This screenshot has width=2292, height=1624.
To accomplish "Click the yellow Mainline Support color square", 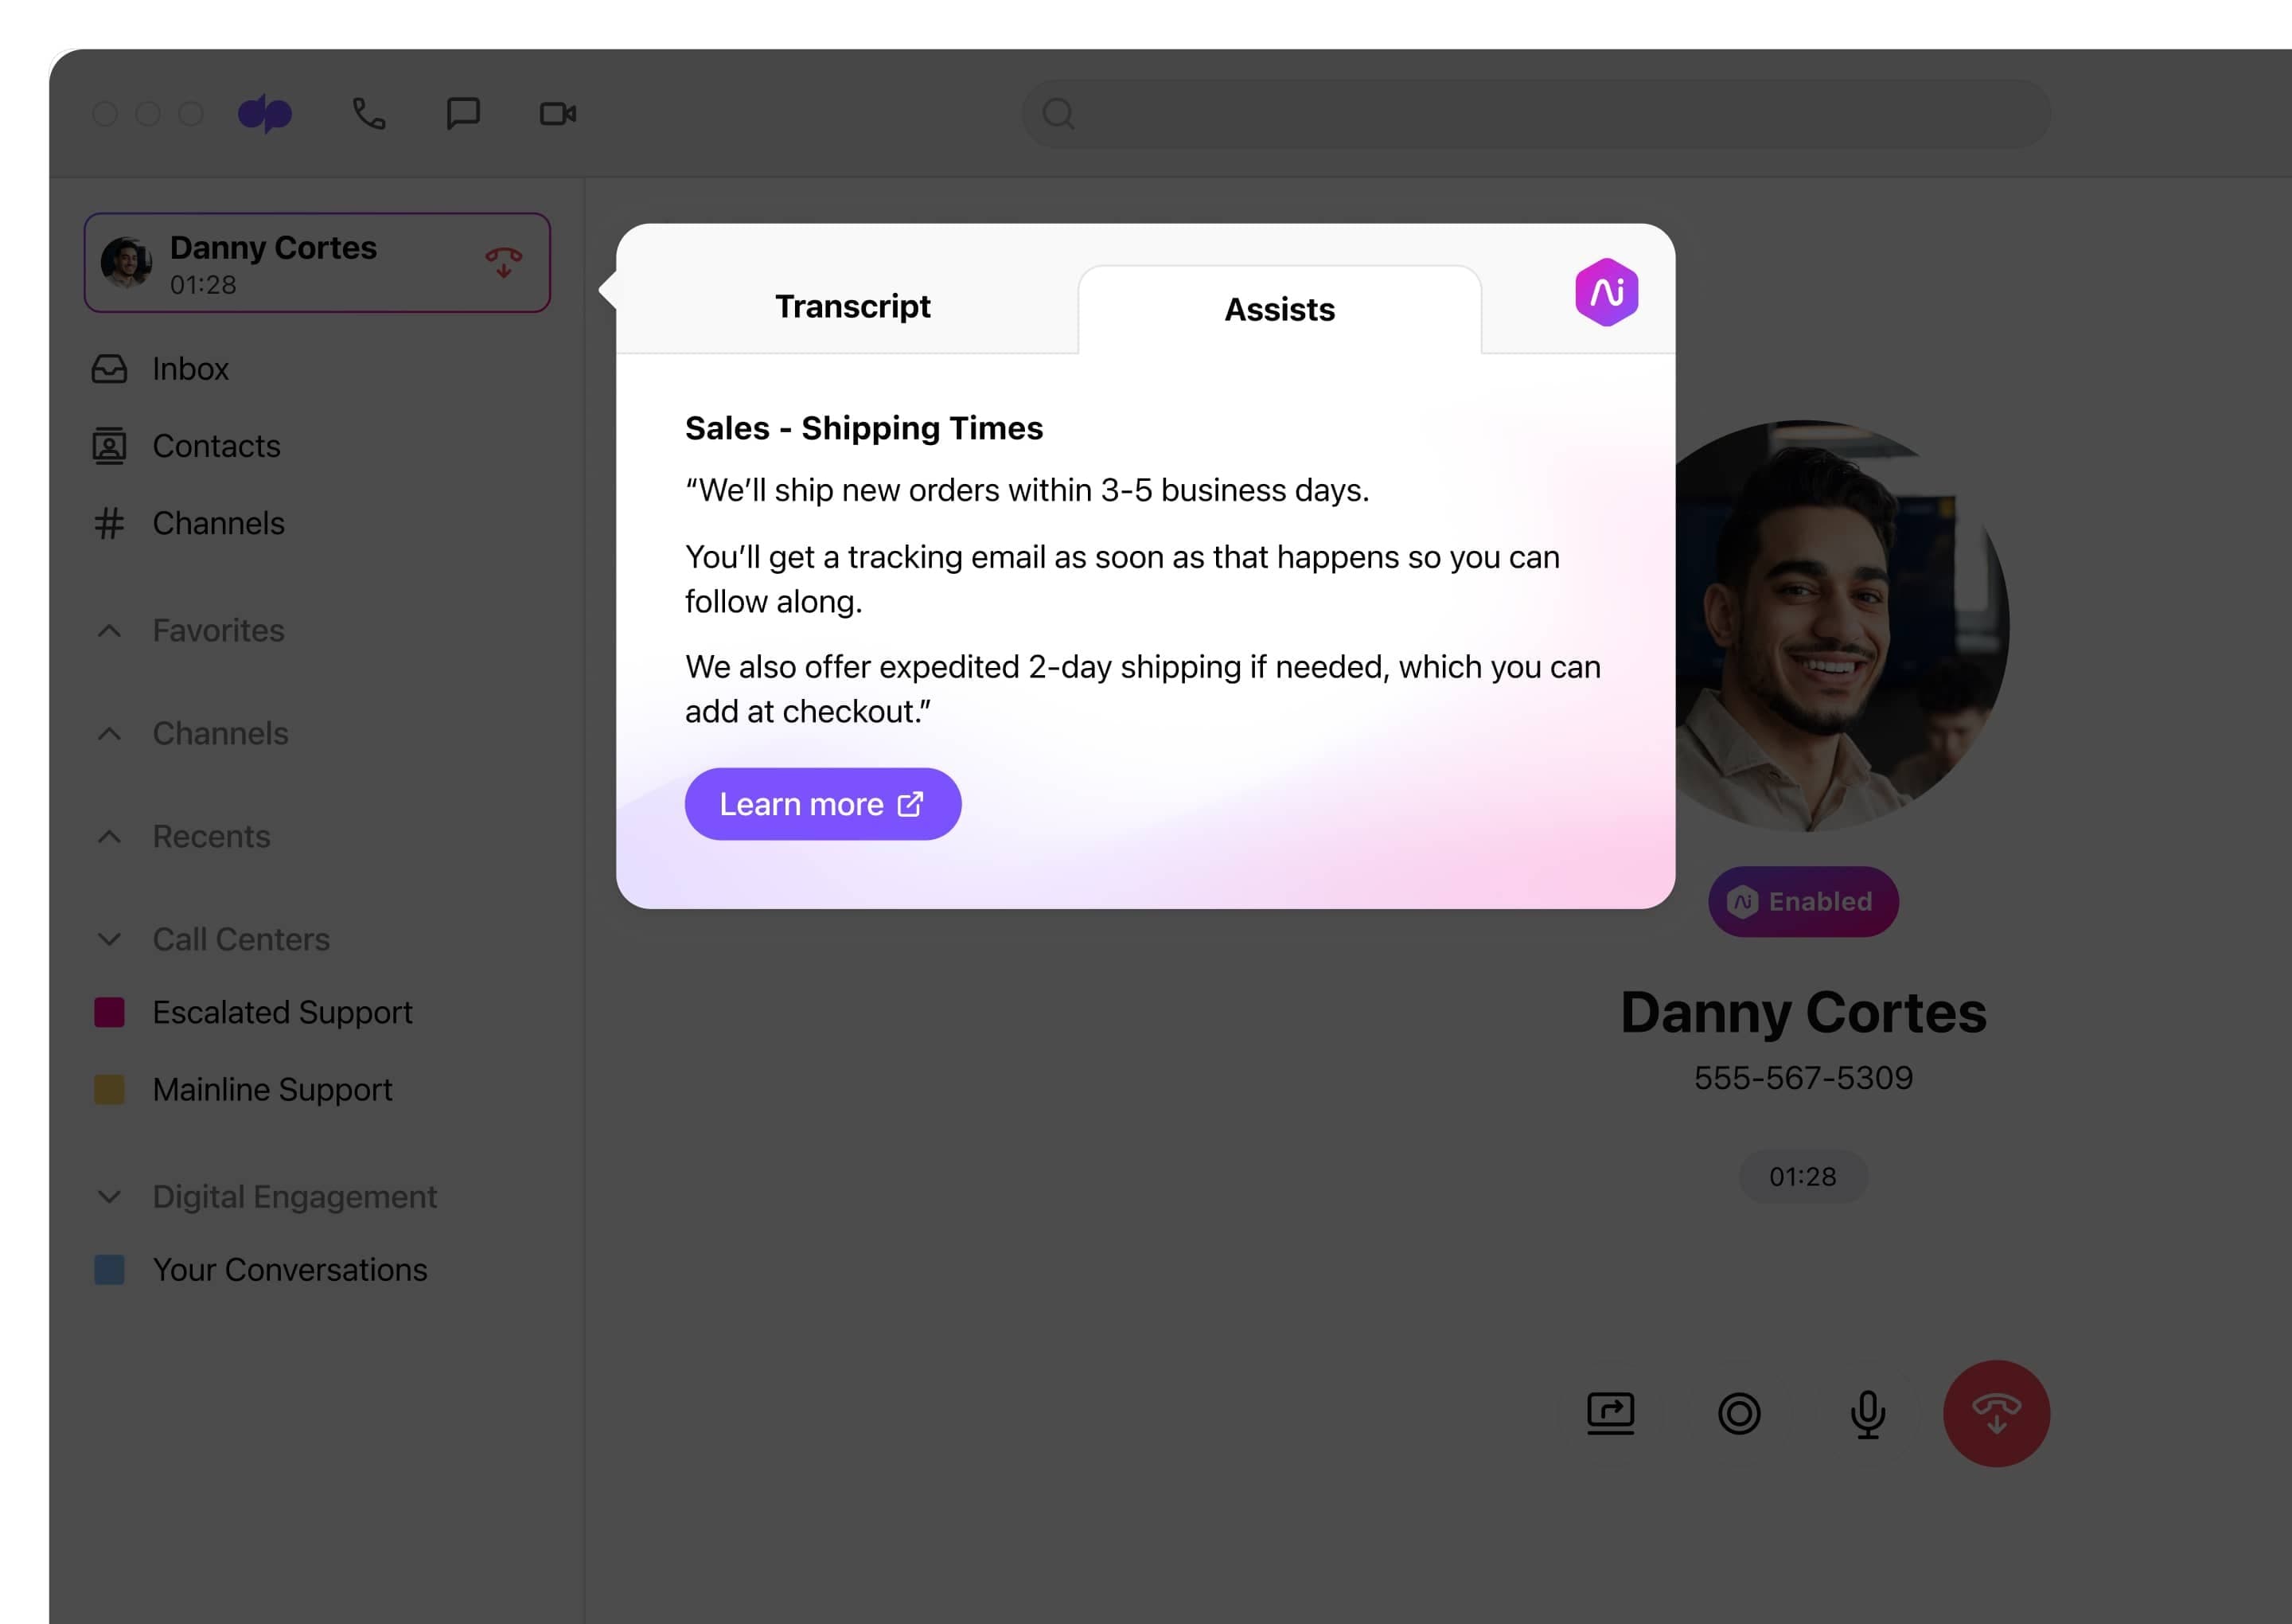I will [x=109, y=1089].
